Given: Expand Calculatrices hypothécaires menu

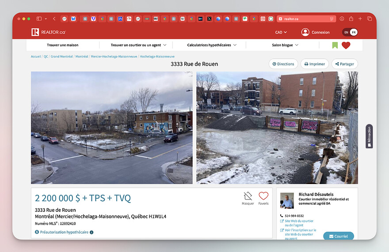Looking at the screenshot, I should pyautogui.click(x=211, y=45).
